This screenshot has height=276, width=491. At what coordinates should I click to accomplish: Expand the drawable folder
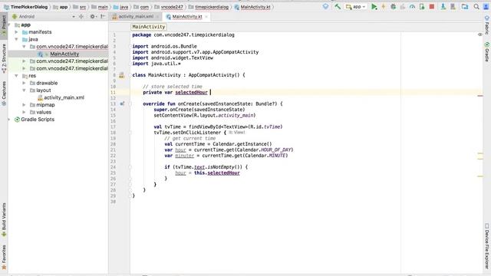tap(24, 83)
